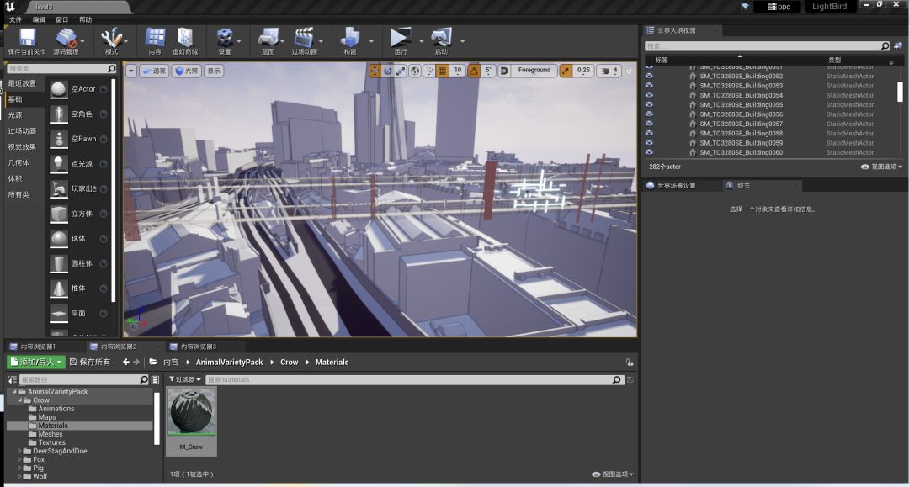
Task: Click the 保存所有 save all button
Action: pyautogui.click(x=89, y=362)
